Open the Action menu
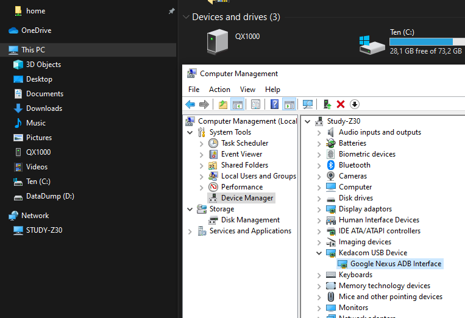Viewport: 465px width, 318px height. coord(219,90)
